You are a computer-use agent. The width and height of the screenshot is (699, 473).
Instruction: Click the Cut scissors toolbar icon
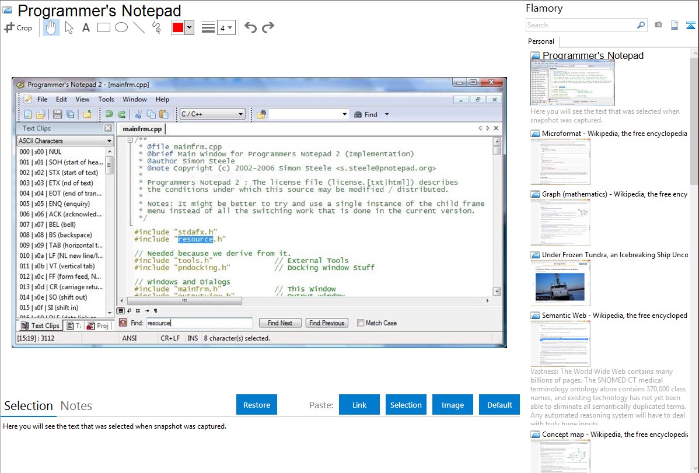pyautogui.click(x=138, y=114)
